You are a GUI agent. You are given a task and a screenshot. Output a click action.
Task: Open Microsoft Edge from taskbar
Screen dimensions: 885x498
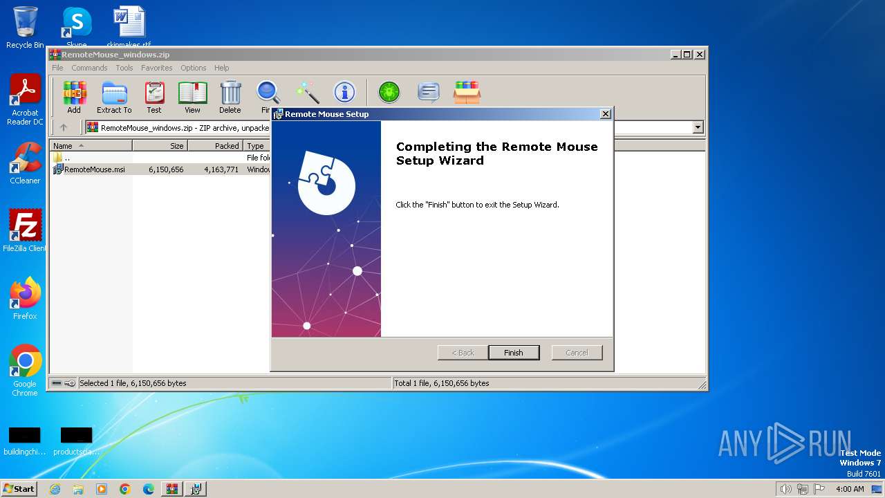coord(149,489)
